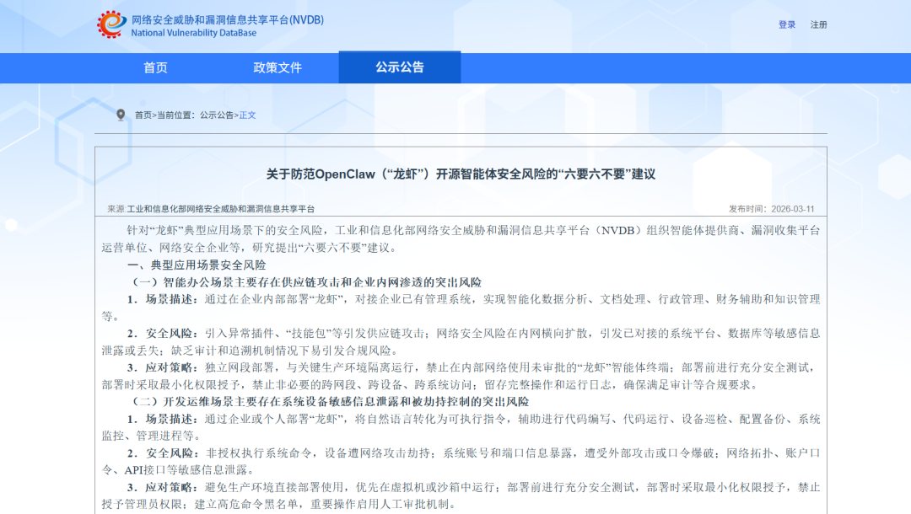Open the 政策文件 navigation tab
The width and height of the screenshot is (911, 514).
(278, 68)
